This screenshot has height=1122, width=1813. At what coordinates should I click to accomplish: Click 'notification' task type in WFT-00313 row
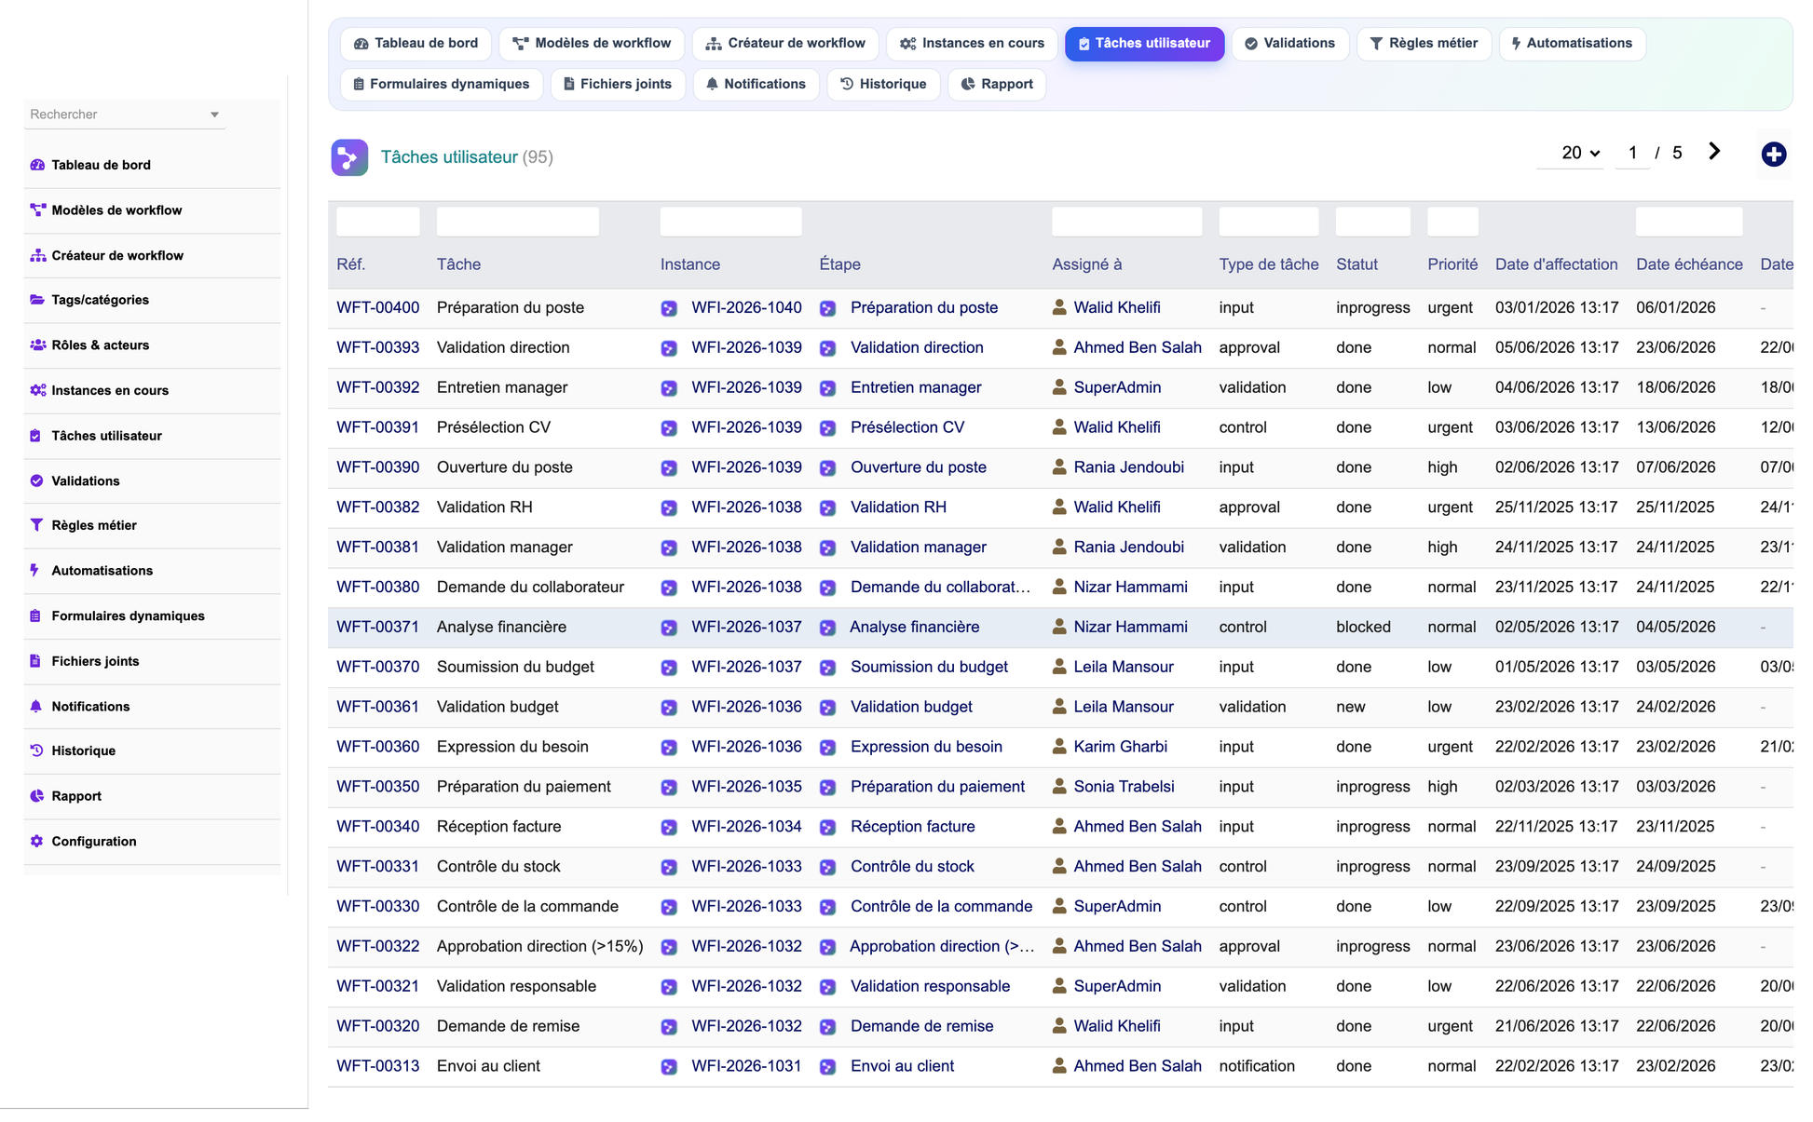coord(1256,1066)
